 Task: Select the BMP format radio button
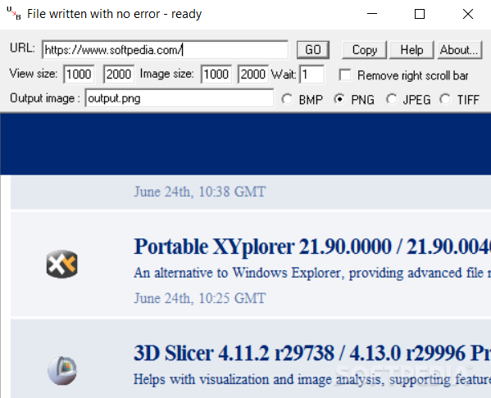point(287,100)
